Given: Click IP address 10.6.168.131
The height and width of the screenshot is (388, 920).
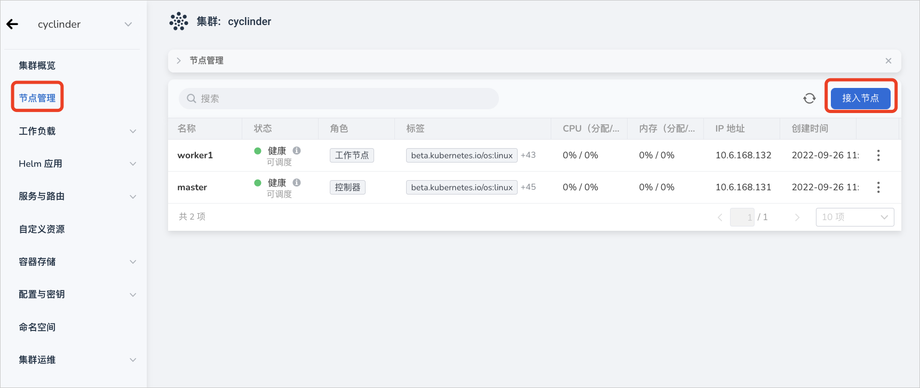Looking at the screenshot, I should 743,187.
